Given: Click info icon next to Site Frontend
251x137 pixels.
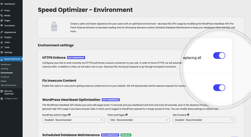Looking at the screenshot, I should [x=188, y=115].
